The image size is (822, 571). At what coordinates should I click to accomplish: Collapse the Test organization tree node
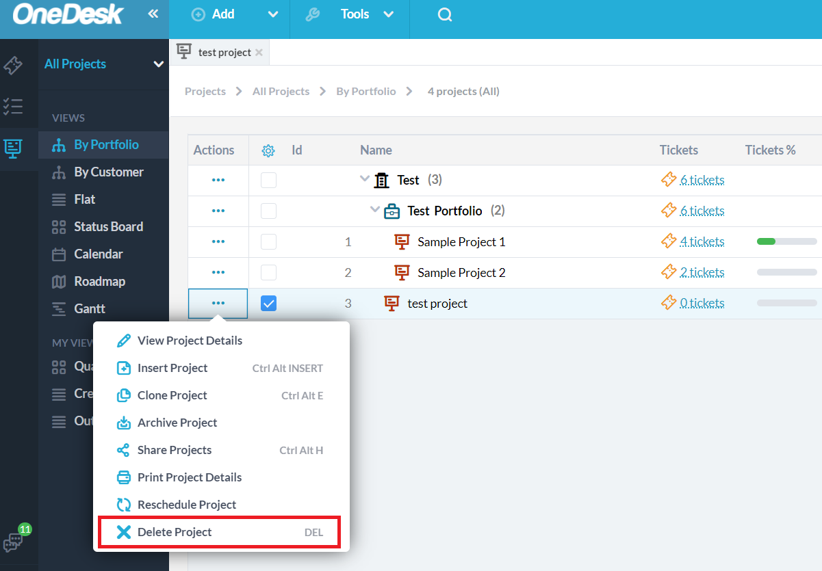[365, 179]
